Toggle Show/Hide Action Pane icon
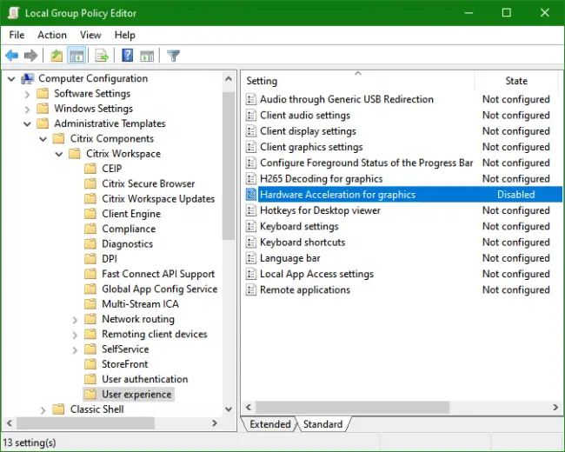 (147, 56)
